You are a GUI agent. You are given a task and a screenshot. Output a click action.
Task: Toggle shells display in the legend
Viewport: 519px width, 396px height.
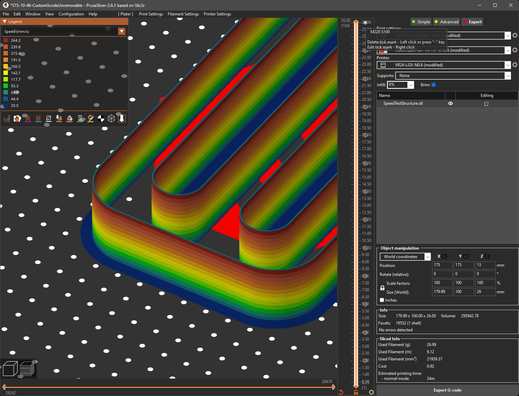111,118
